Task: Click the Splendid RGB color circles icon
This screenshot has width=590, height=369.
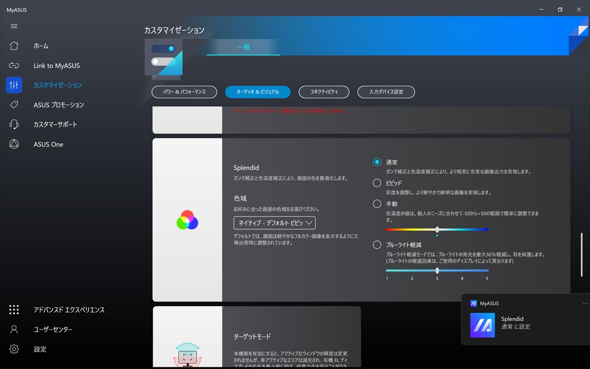Action: (187, 220)
